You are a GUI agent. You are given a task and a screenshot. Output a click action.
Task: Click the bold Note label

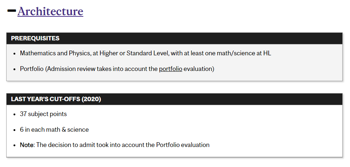[27, 145]
